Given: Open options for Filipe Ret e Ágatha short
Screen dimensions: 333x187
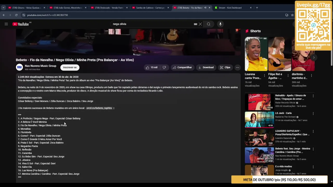Looking at the screenshot, I should tap(288, 76).
